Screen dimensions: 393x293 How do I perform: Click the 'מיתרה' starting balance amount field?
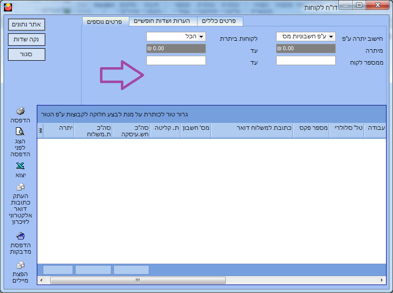pos(305,49)
